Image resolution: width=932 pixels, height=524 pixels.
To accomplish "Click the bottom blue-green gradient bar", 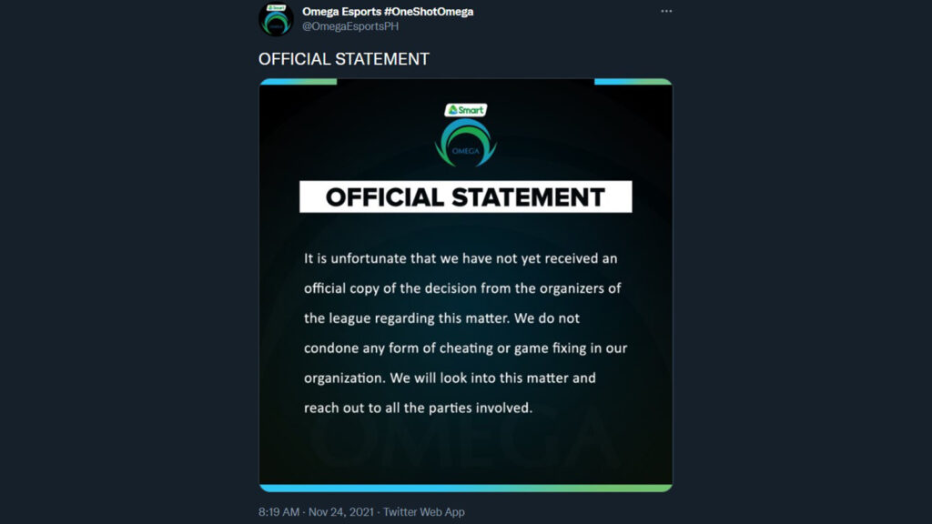I will pyautogui.click(x=465, y=488).
